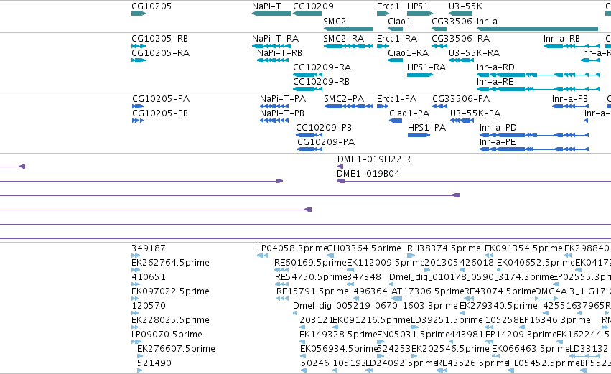
Task: Select the NaPi-T-RB transcript label
Action: pyautogui.click(x=279, y=53)
